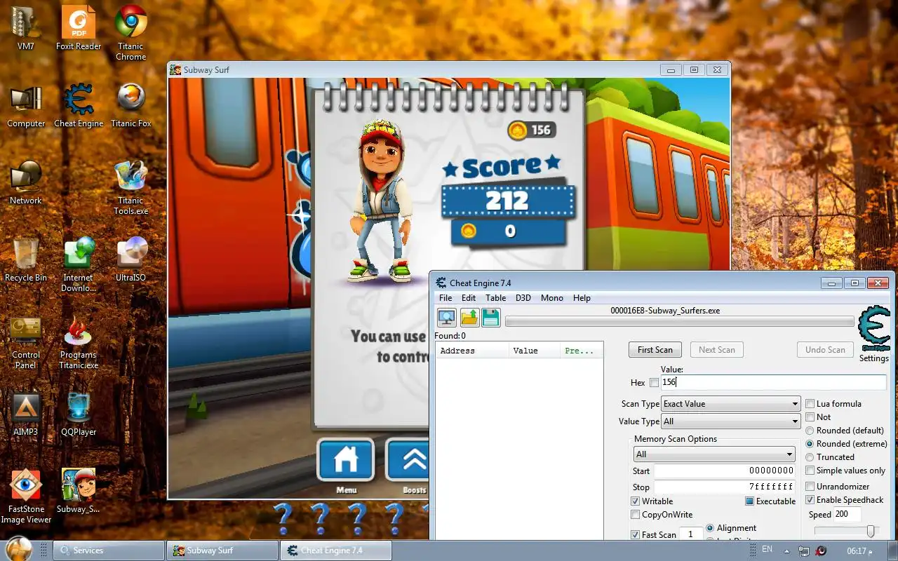Open Titanic Fox desktop icon
This screenshot has width=898, height=561.
pyautogui.click(x=130, y=105)
